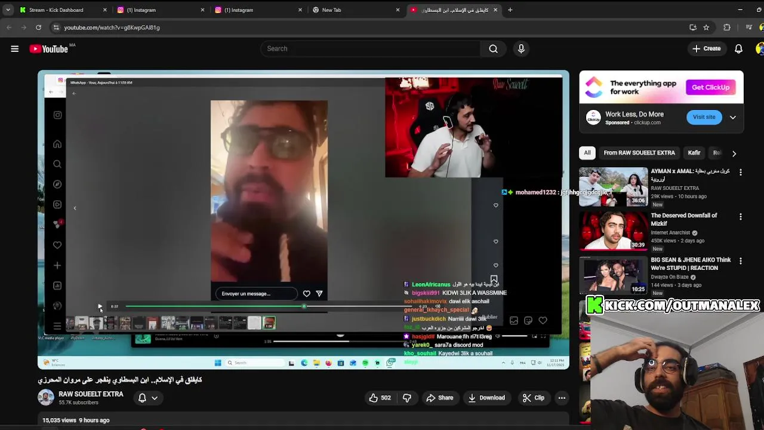The width and height of the screenshot is (764, 430).
Task: Open the browser extensions puzzle icon
Action: [x=726, y=27]
